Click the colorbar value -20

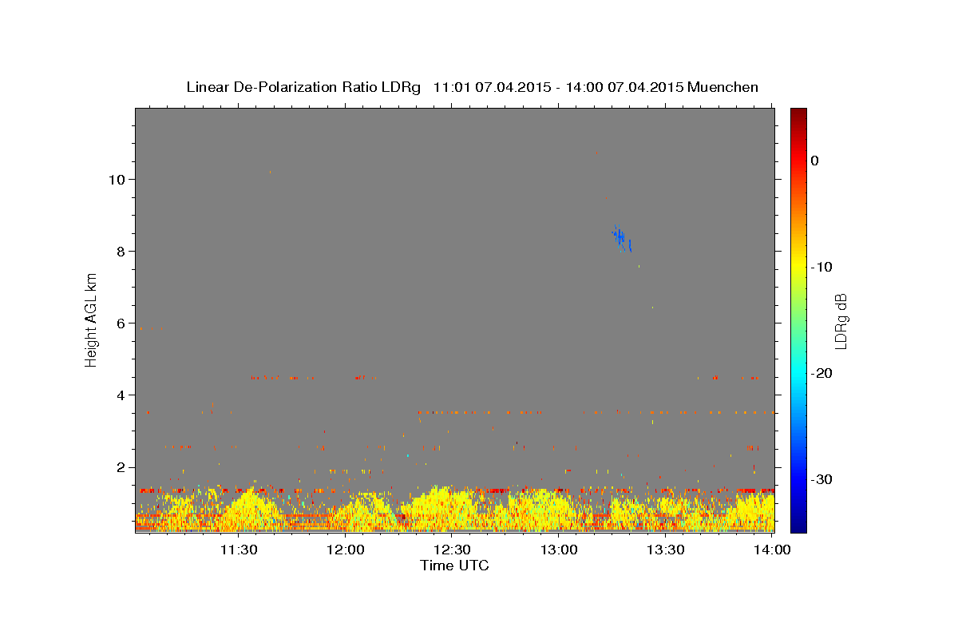pos(821,373)
